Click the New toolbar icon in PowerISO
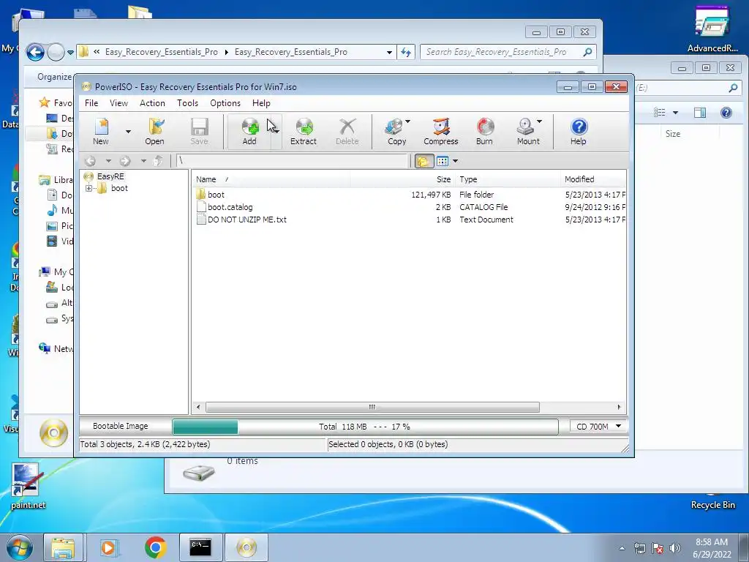Viewport: 749px width, 562px height. (x=101, y=132)
